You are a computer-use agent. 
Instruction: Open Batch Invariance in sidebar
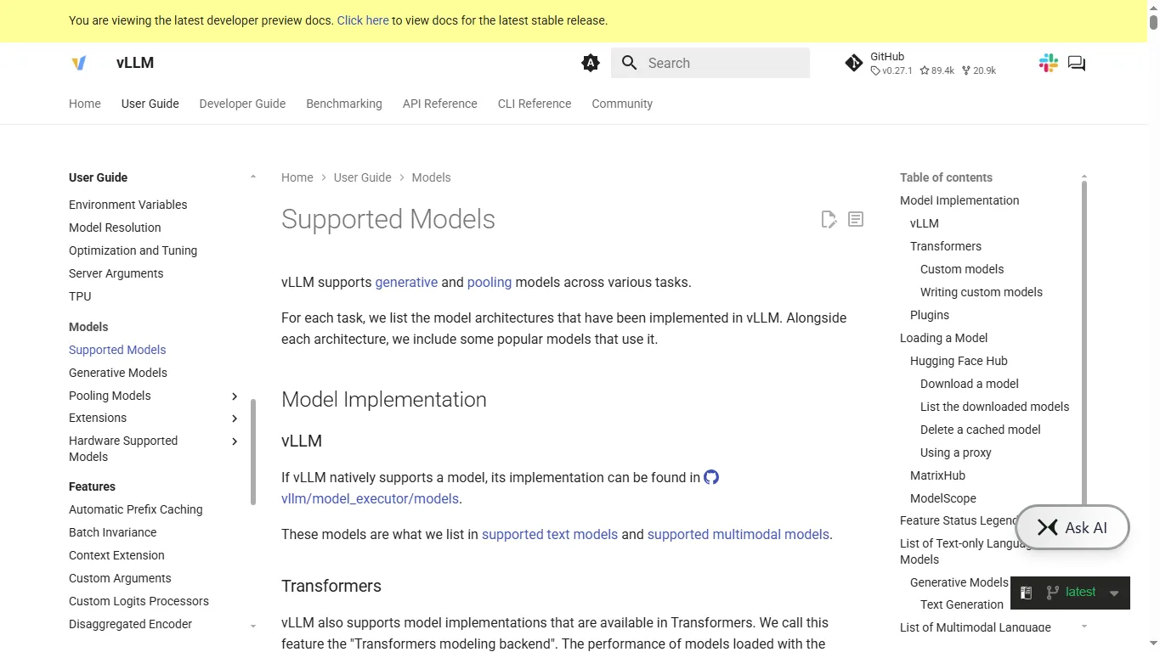113,532
